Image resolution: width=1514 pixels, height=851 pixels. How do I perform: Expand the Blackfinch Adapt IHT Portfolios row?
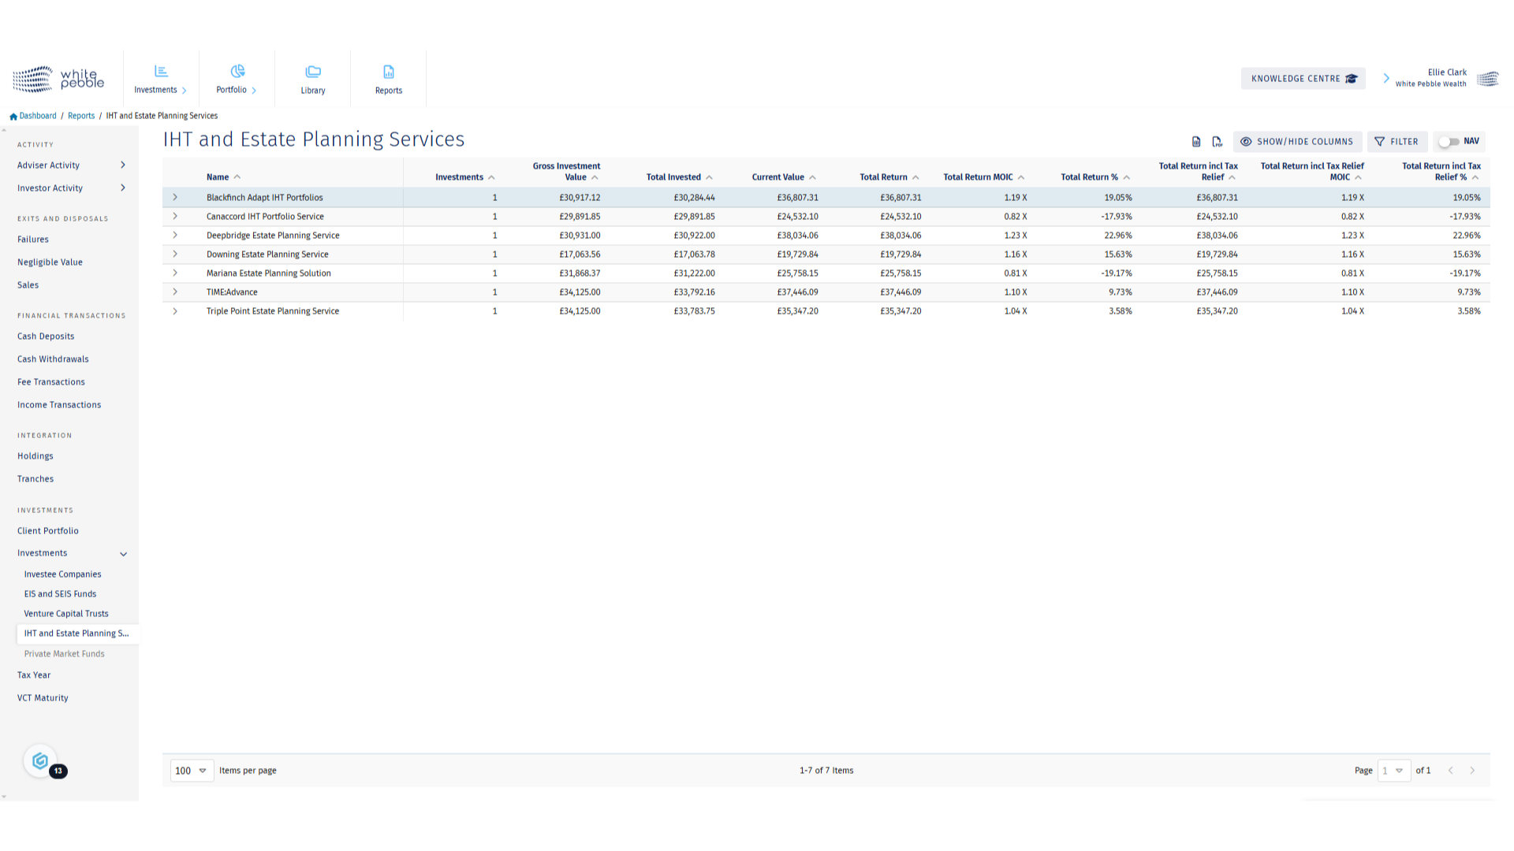175,198
